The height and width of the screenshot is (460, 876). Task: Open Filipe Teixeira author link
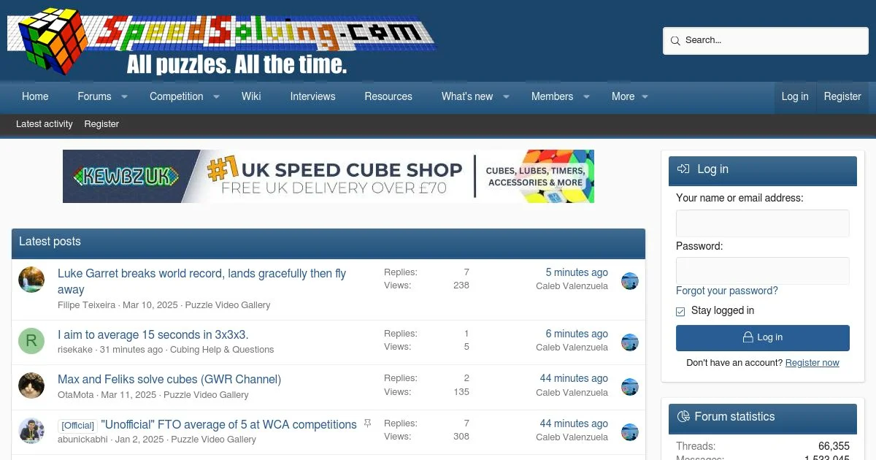click(87, 305)
